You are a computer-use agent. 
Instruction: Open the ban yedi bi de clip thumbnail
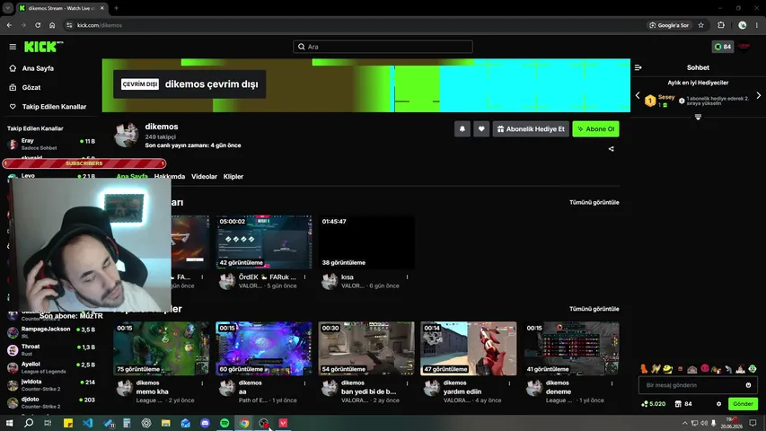coord(366,348)
